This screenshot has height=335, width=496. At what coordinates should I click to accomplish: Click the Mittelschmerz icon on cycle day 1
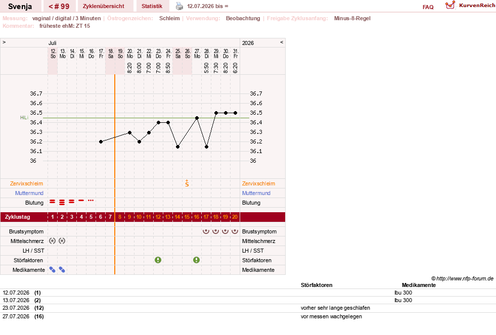point(53,241)
